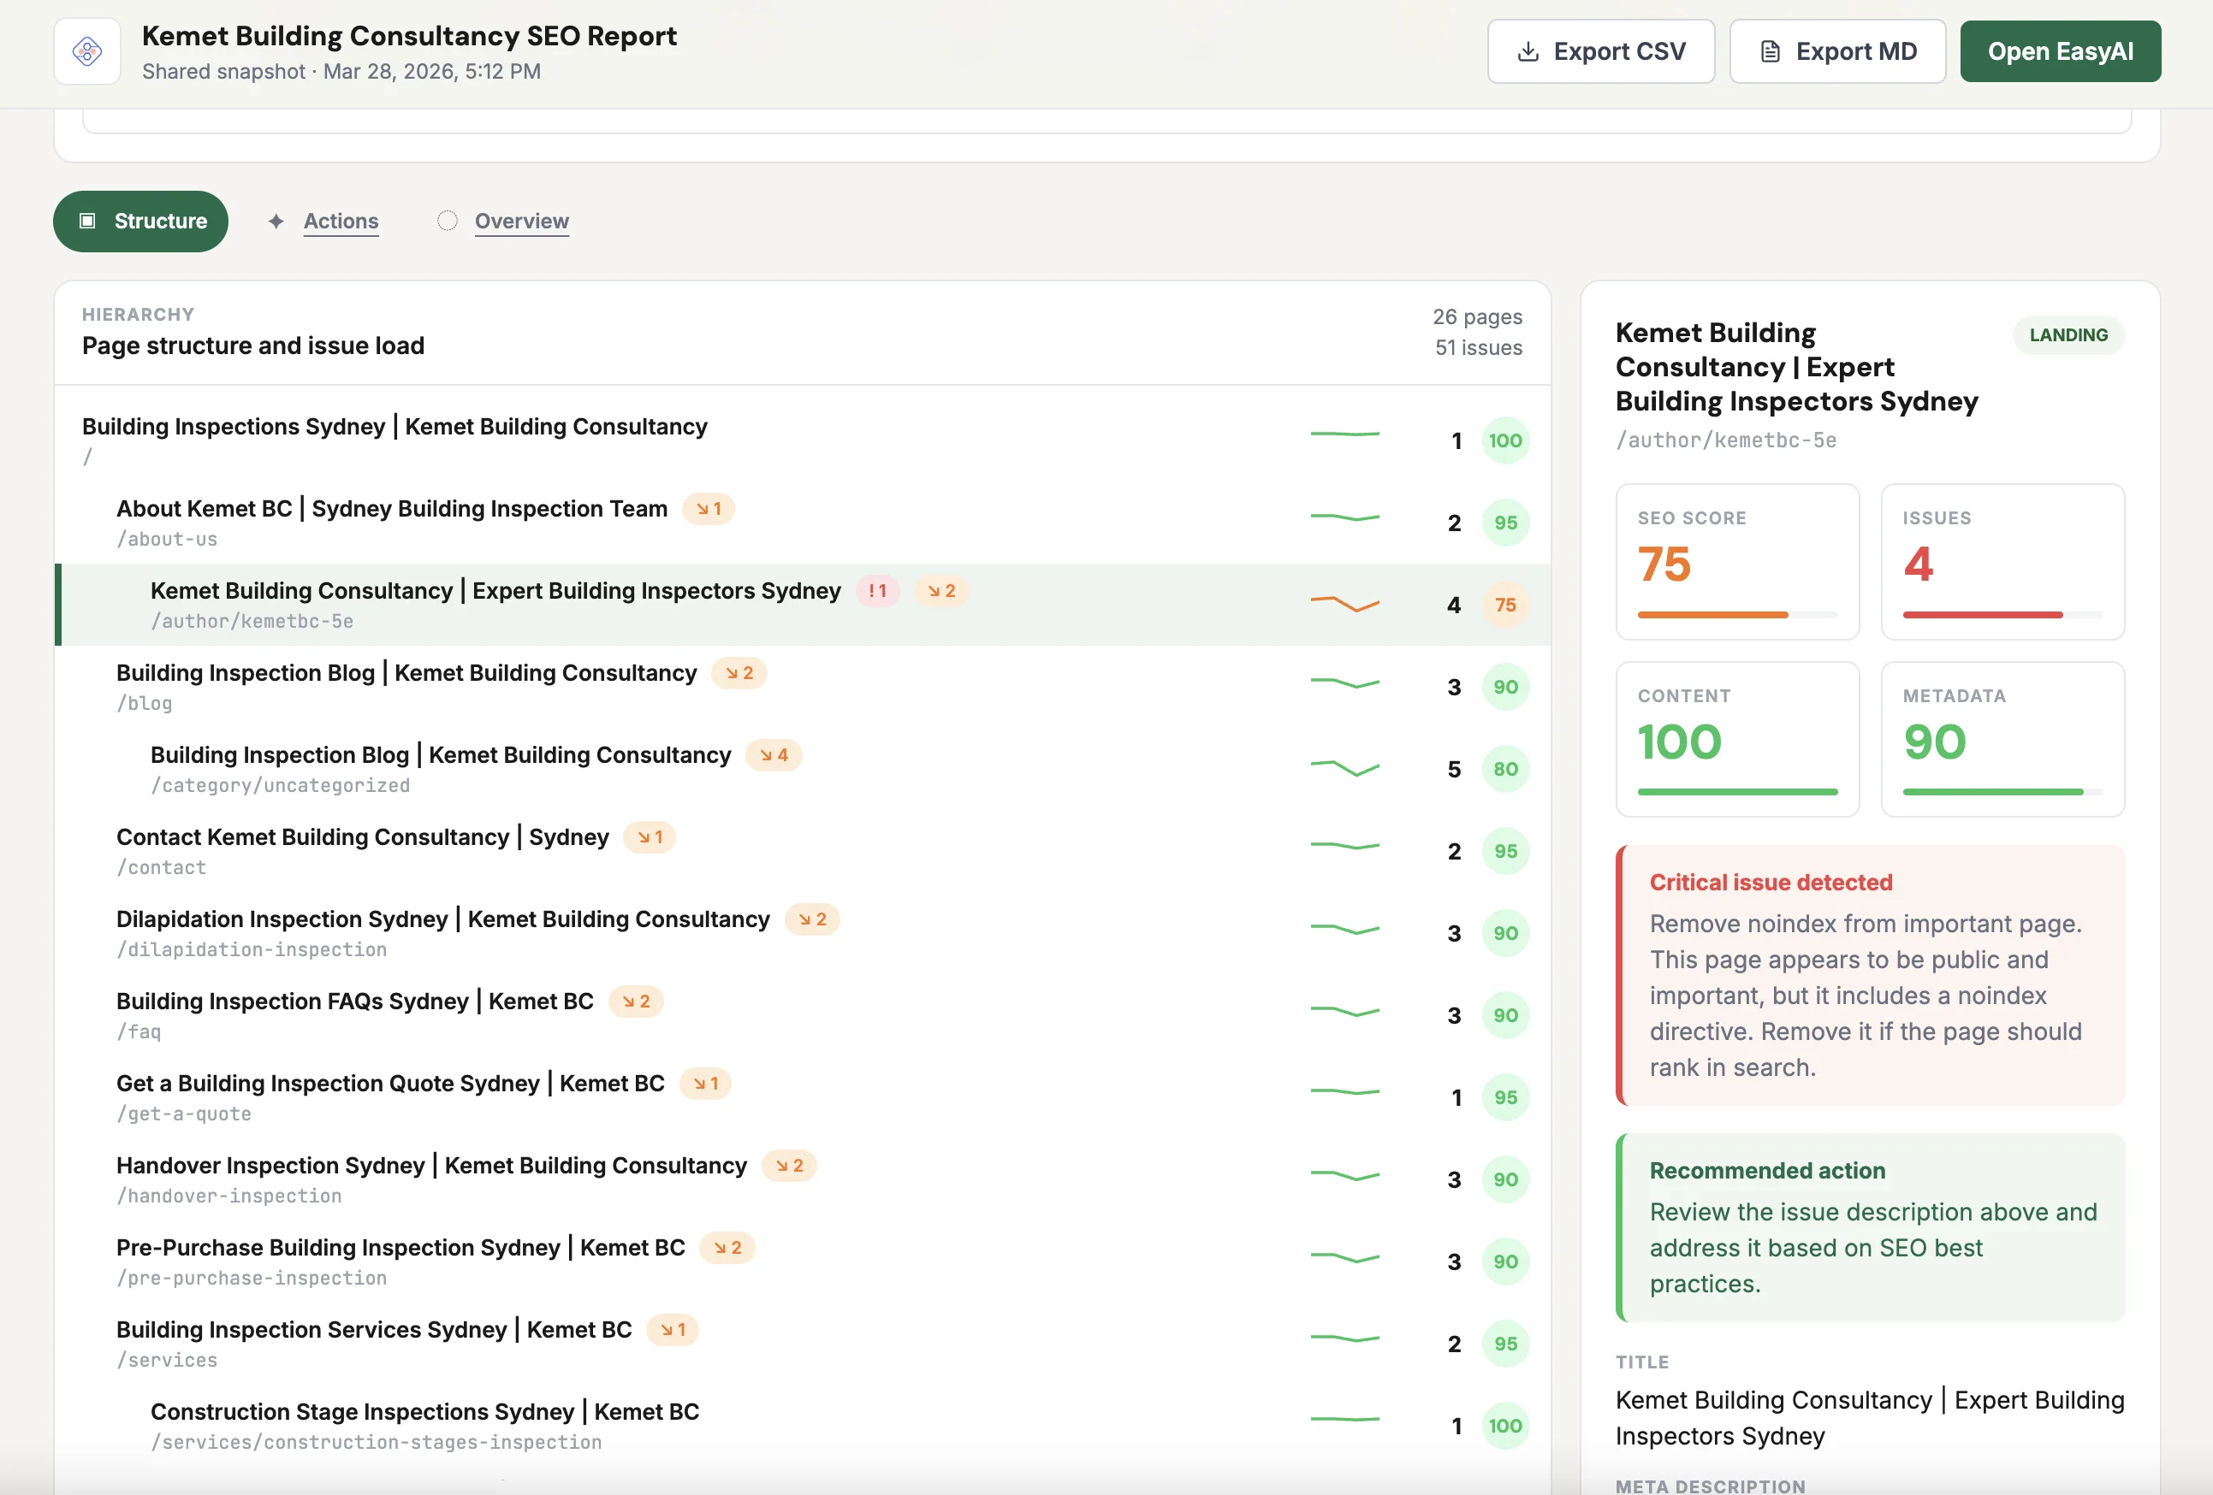This screenshot has height=1495, width=2213.
Task: Toggle the active Structure view pill
Action: click(140, 221)
